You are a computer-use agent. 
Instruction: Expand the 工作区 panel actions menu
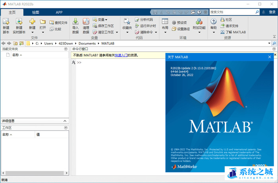[x=66, y=128]
